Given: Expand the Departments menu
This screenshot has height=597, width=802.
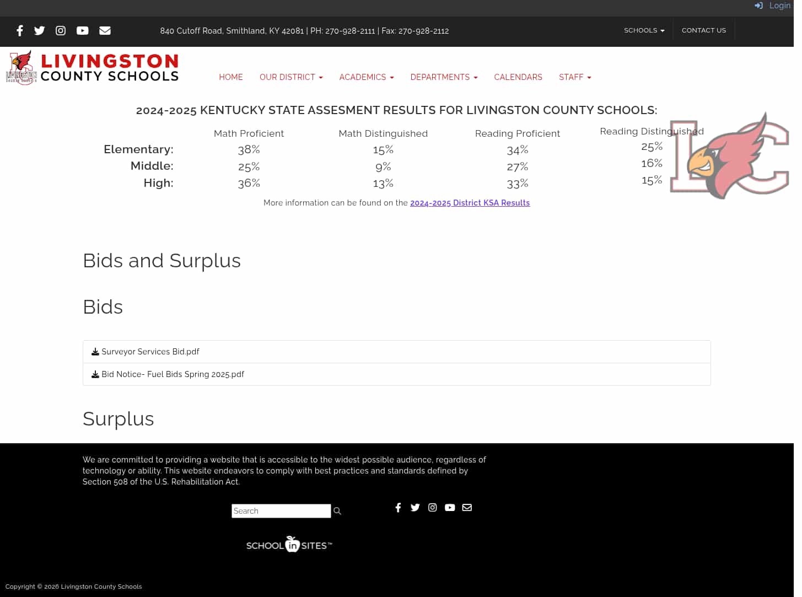Looking at the screenshot, I should [444, 77].
